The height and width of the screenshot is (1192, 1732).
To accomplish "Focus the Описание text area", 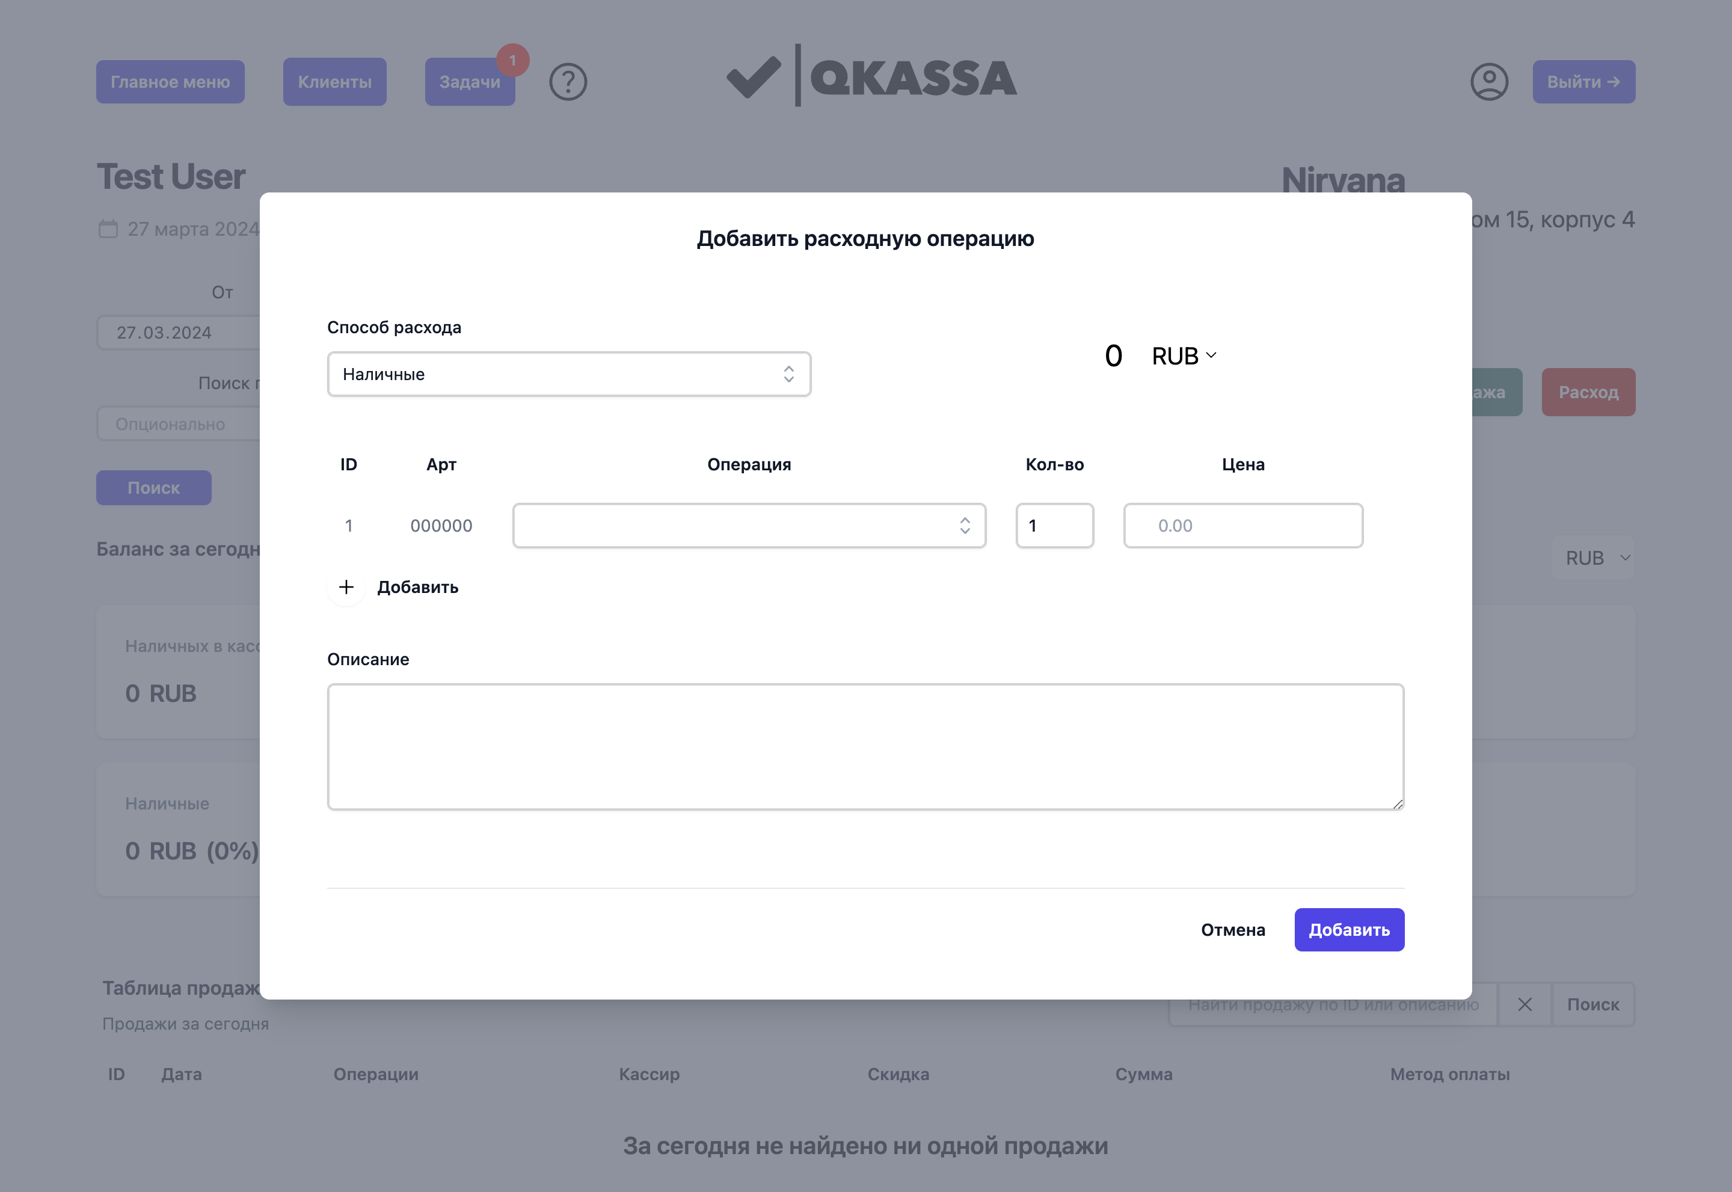I will (865, 747).
